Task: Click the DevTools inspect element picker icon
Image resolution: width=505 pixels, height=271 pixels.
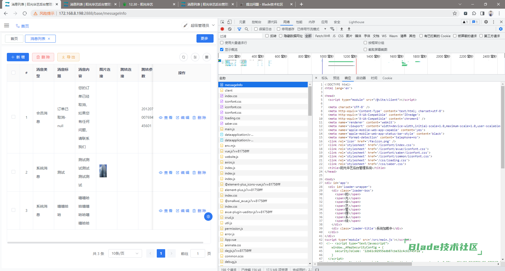Action: 223,22
